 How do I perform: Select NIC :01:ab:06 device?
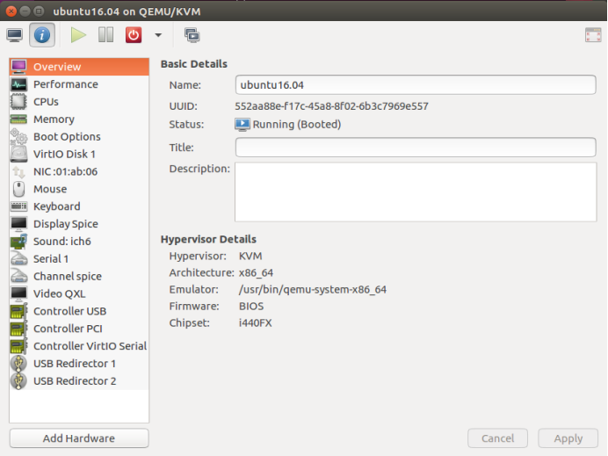coord(79,171)
